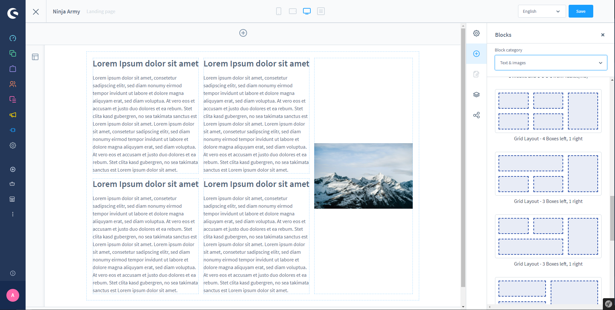The width and height of the screenshot is (615, 310).
Task: Close the Blocks panel
Action: [603, 35]
